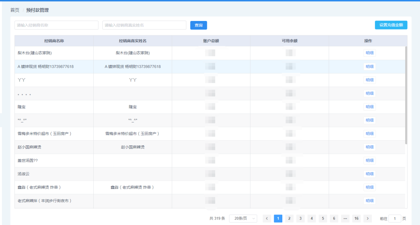The image size is (420, 225).
Task: Click the pagination ellipsis to jump pages
Action: [x=345, y=218]
